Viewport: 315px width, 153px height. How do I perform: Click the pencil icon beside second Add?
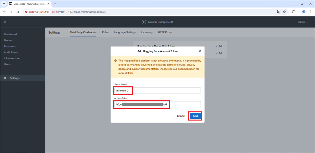coord(217,53)
